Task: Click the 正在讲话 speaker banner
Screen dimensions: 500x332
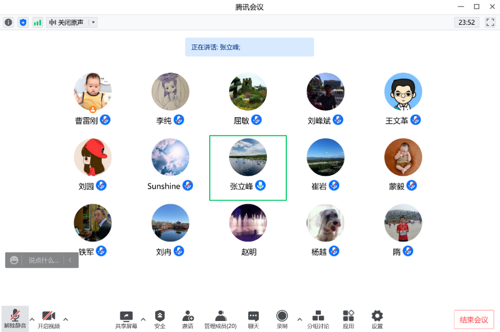Action: [249, 47]
